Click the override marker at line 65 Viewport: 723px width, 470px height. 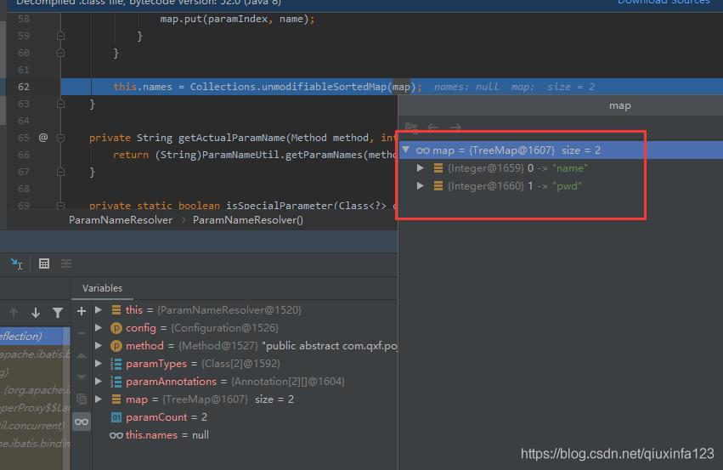[43, 138]
